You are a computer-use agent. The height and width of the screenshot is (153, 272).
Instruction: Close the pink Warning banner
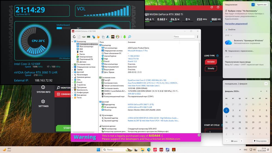click(199, 135)
